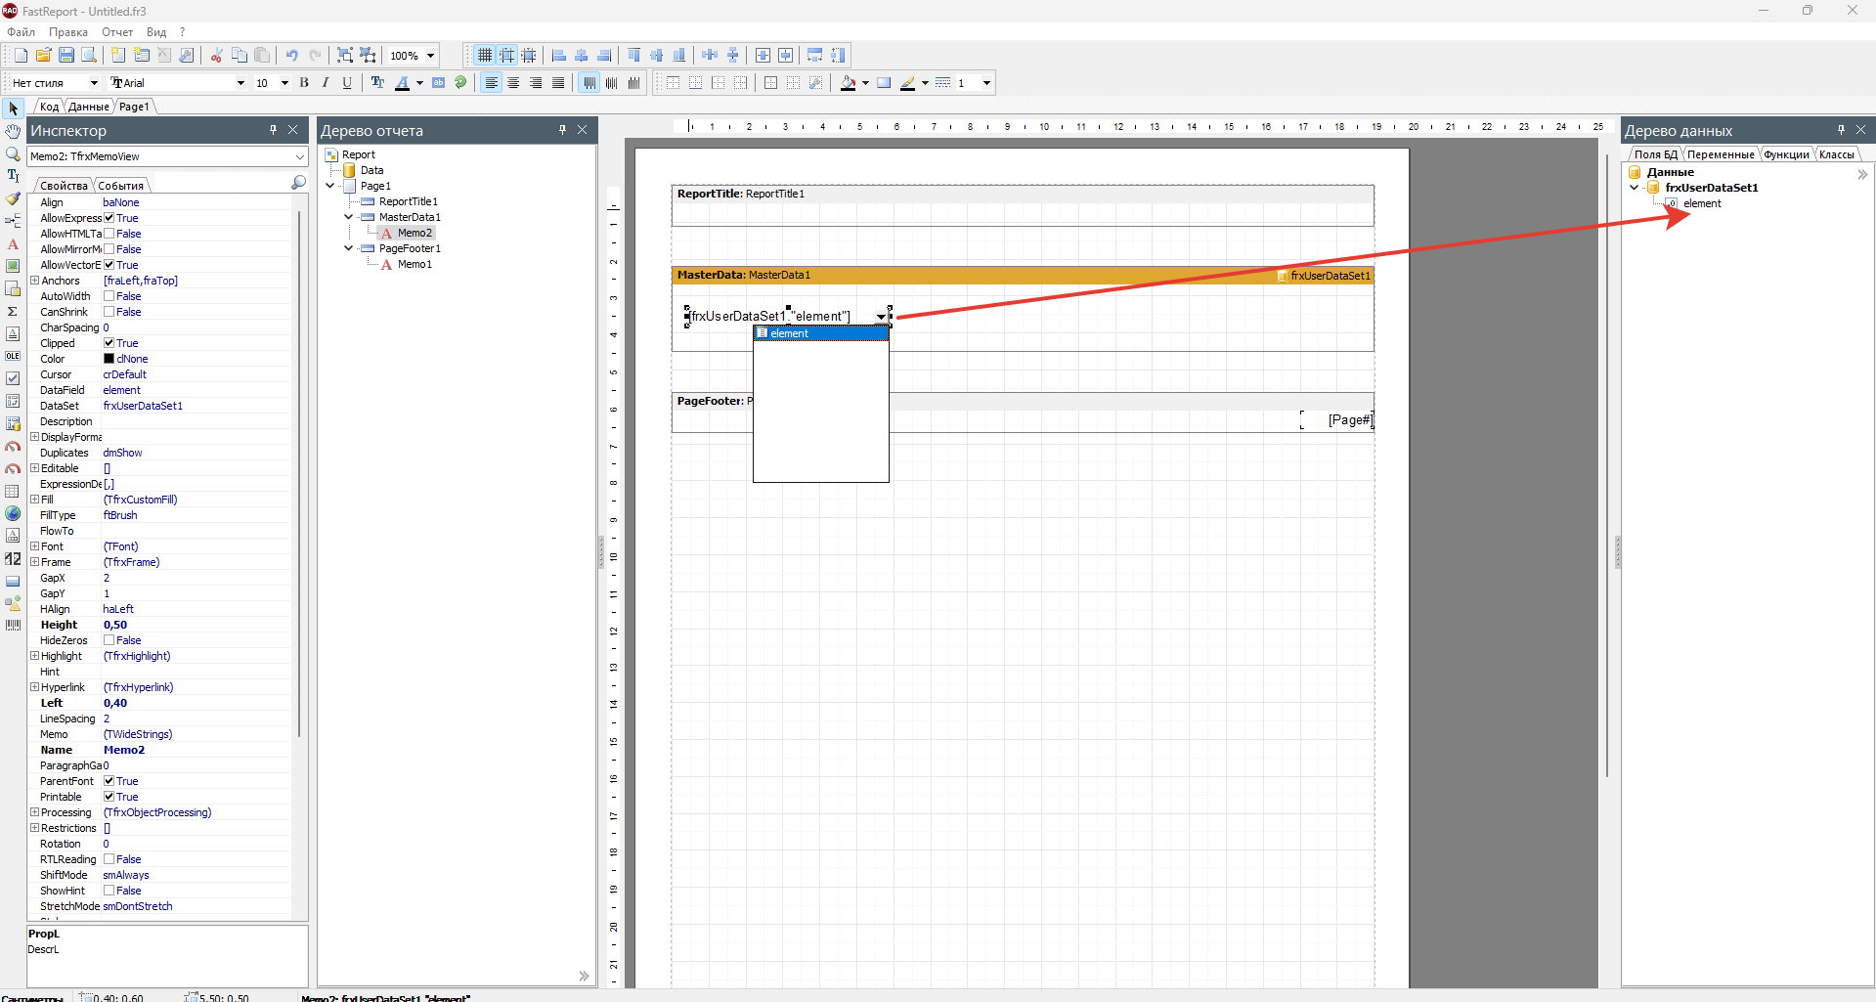Apply underline formatting
The image size is (1876, 1002).
point(347,83)
